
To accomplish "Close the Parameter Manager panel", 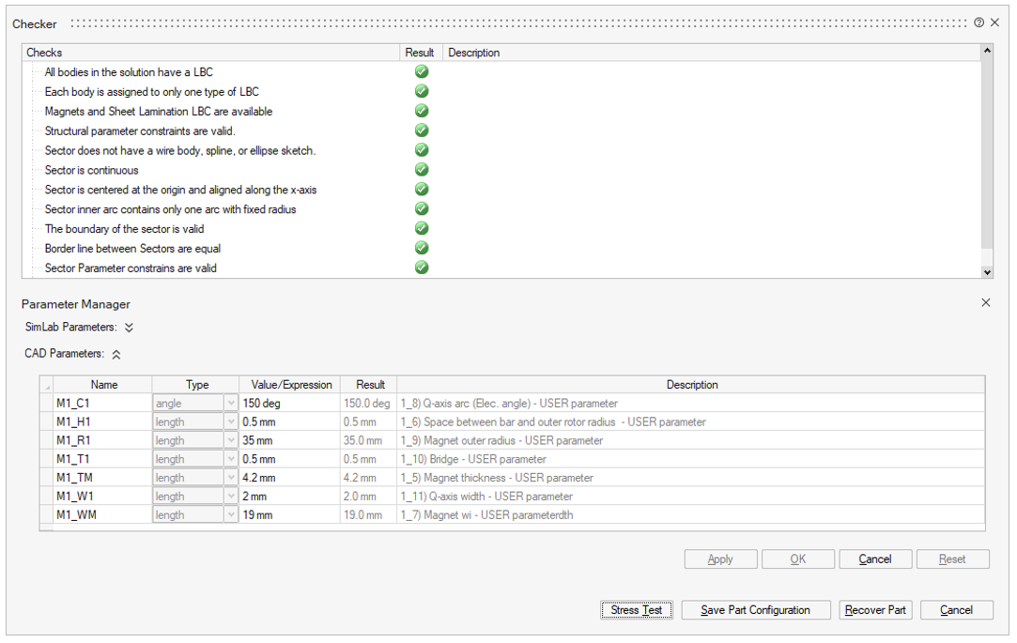I will point(985,303).
